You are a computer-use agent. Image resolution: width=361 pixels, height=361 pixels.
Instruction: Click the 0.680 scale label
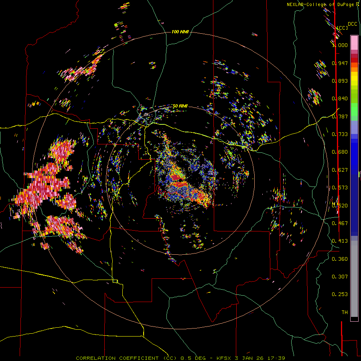pyautogui.click(x=340, y=152)
